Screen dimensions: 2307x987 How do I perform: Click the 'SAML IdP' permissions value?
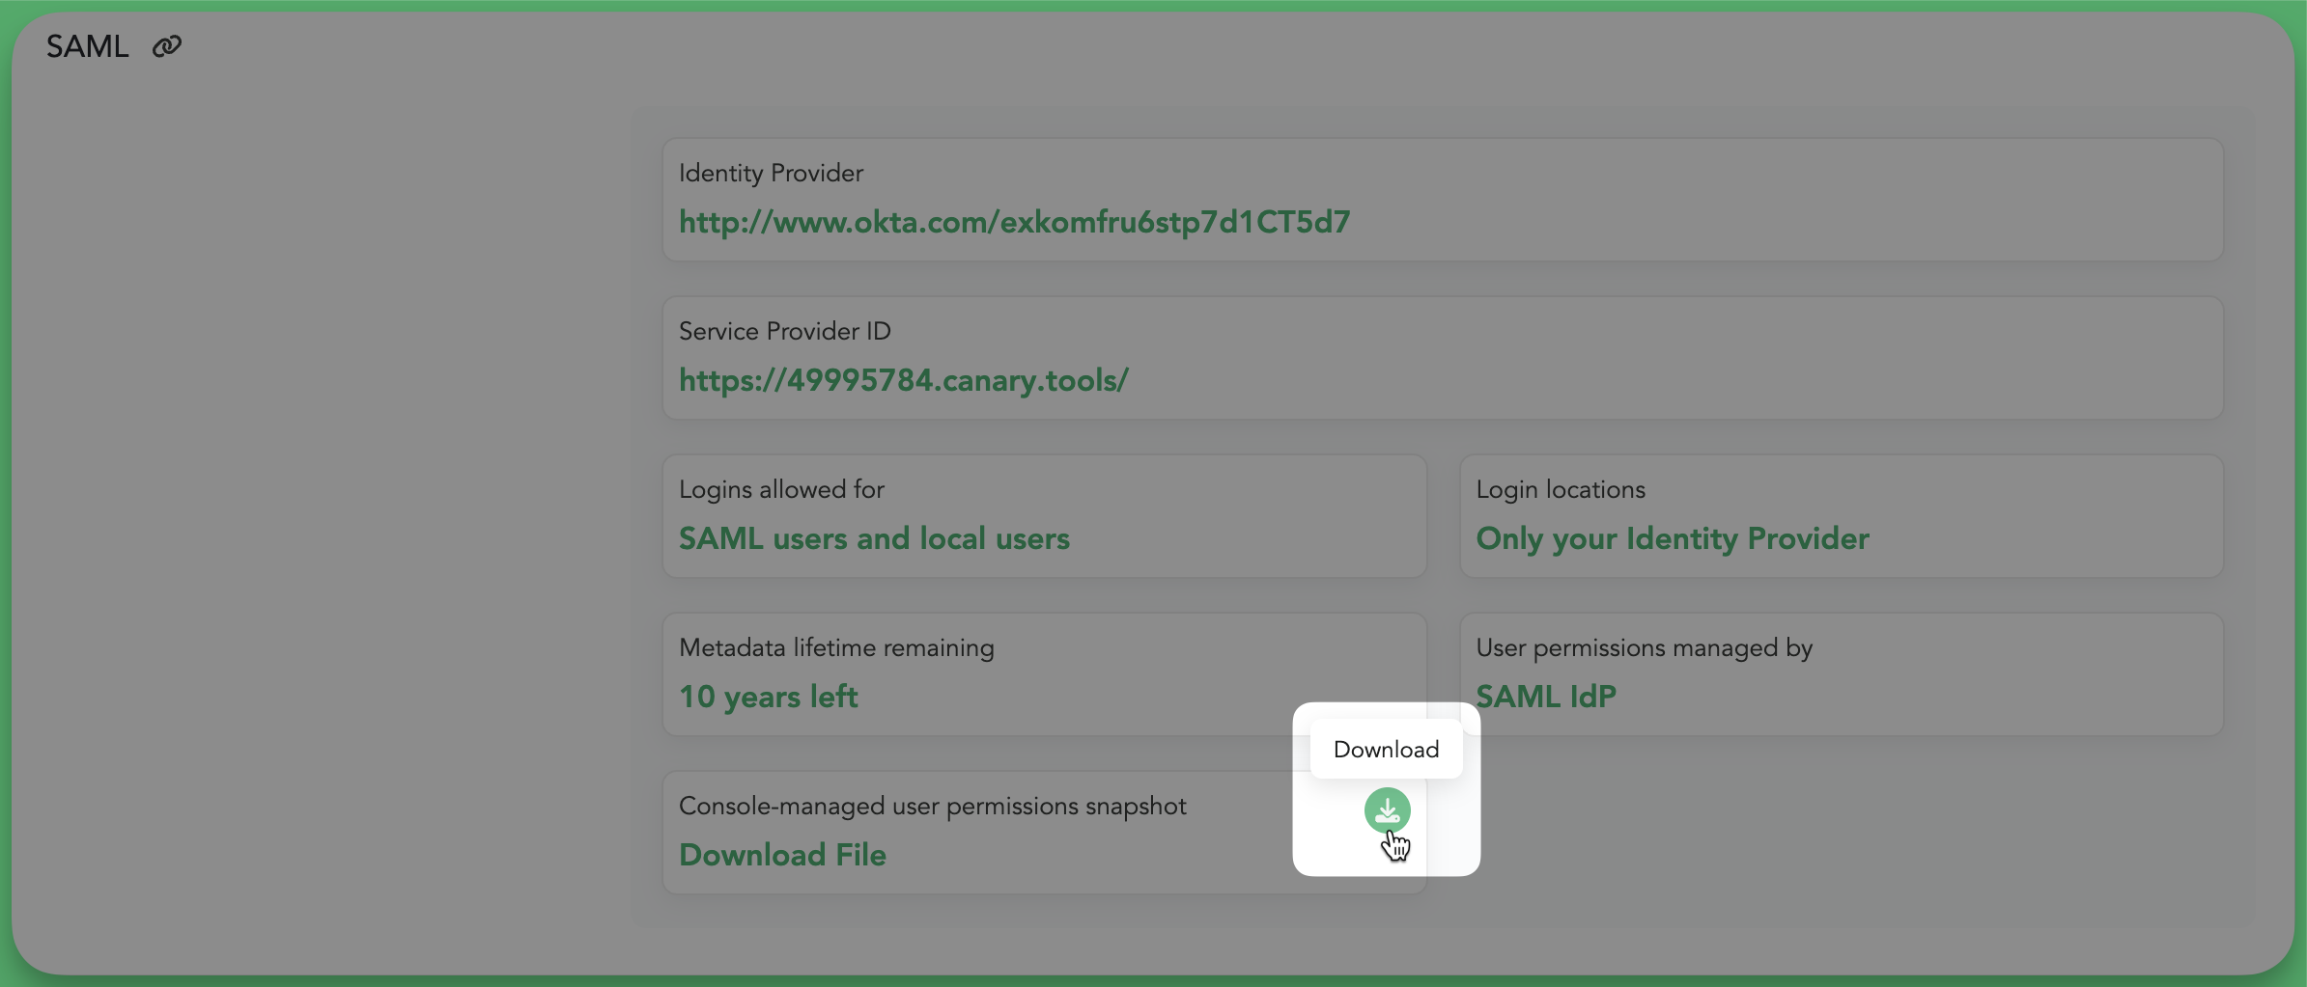click(1546, 697)
